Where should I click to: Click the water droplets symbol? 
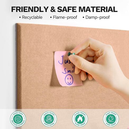pyautogui.click(x=111, y=119)
